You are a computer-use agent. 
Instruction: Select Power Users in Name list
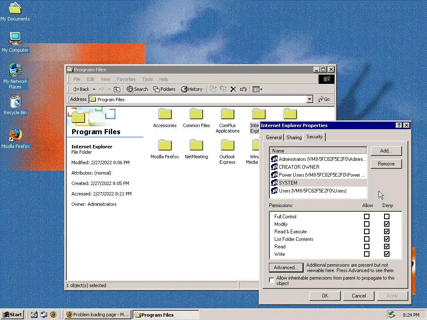[318, 175]
